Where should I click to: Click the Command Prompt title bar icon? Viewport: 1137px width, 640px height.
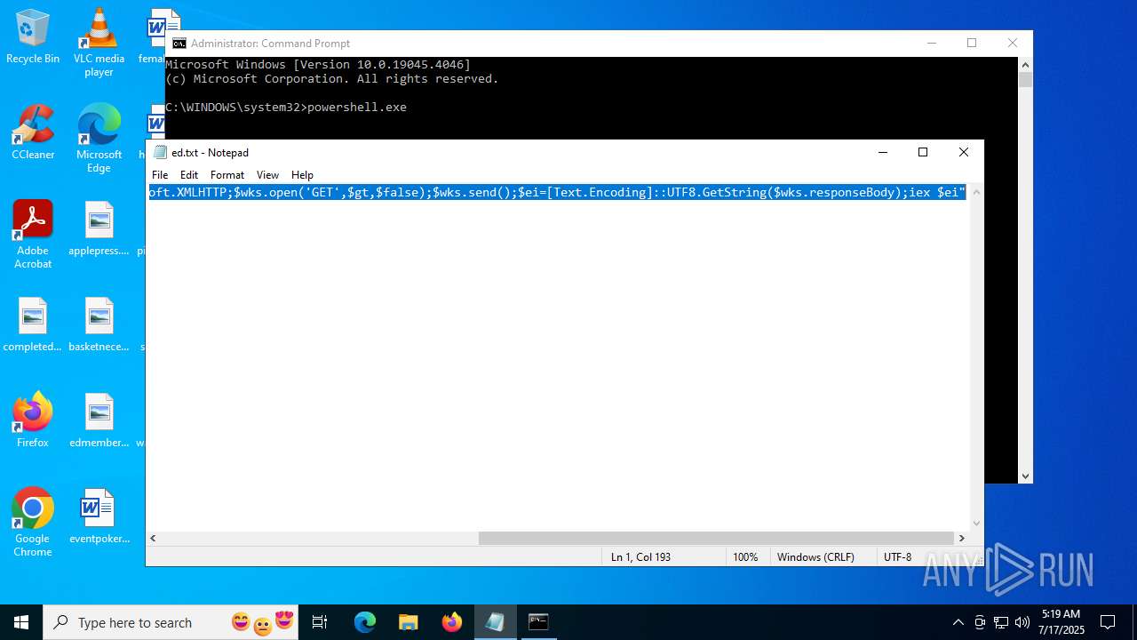(x=179, y=43)
